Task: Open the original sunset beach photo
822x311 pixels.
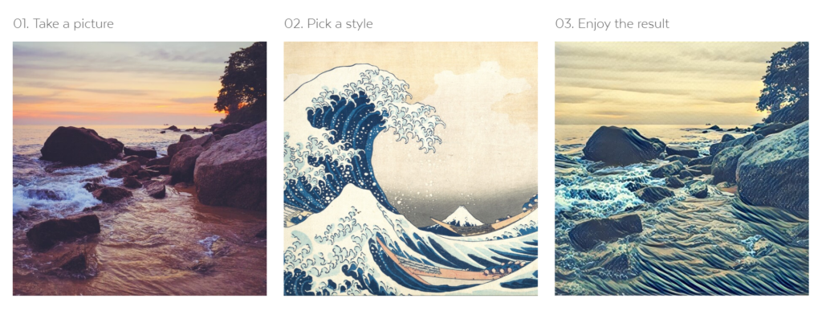Action: [x=140, y=168]
